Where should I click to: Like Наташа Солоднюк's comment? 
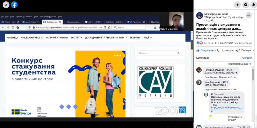click(211, 77)
